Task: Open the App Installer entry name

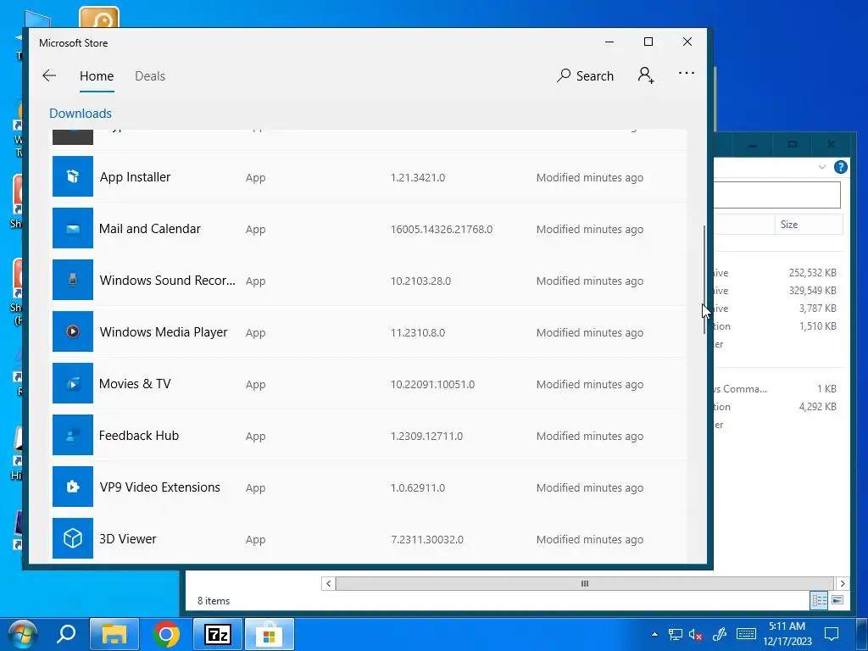Action: (x=135, y=177)
